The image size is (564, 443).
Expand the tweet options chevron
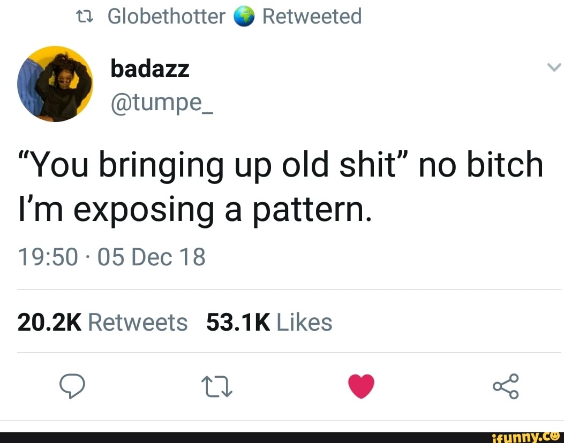pos(554,67)
